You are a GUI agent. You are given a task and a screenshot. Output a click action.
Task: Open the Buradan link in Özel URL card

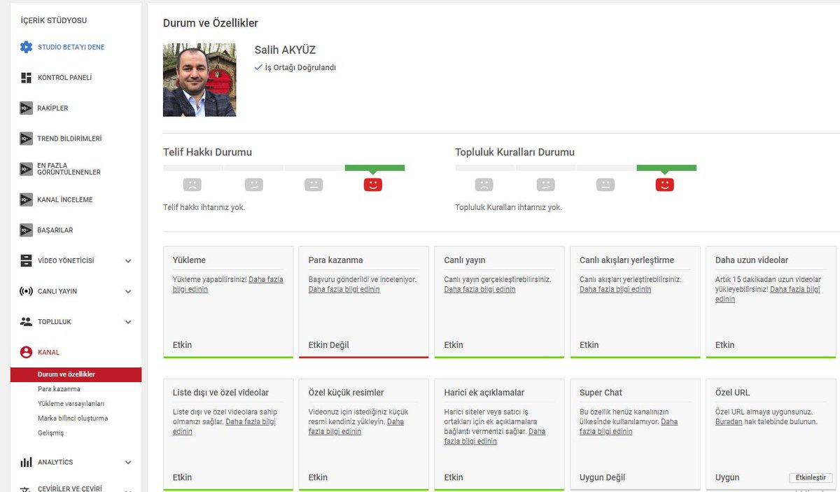pos(729,422)
